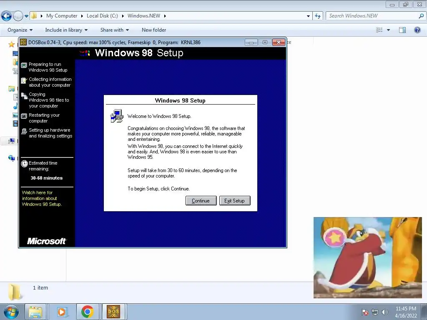The image size is (427, 320).
Task: Select Libraries icon in the navigation pane
Action: 11,88
